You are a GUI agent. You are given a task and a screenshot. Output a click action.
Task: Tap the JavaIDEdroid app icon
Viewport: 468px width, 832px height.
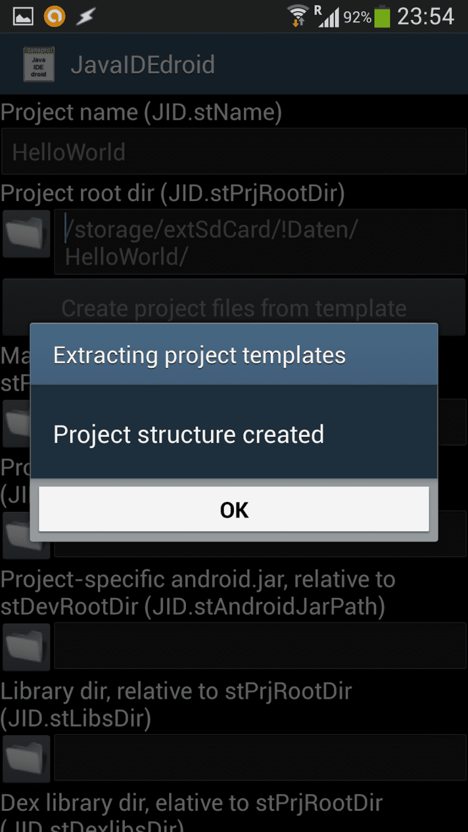[x=39, y=64]
